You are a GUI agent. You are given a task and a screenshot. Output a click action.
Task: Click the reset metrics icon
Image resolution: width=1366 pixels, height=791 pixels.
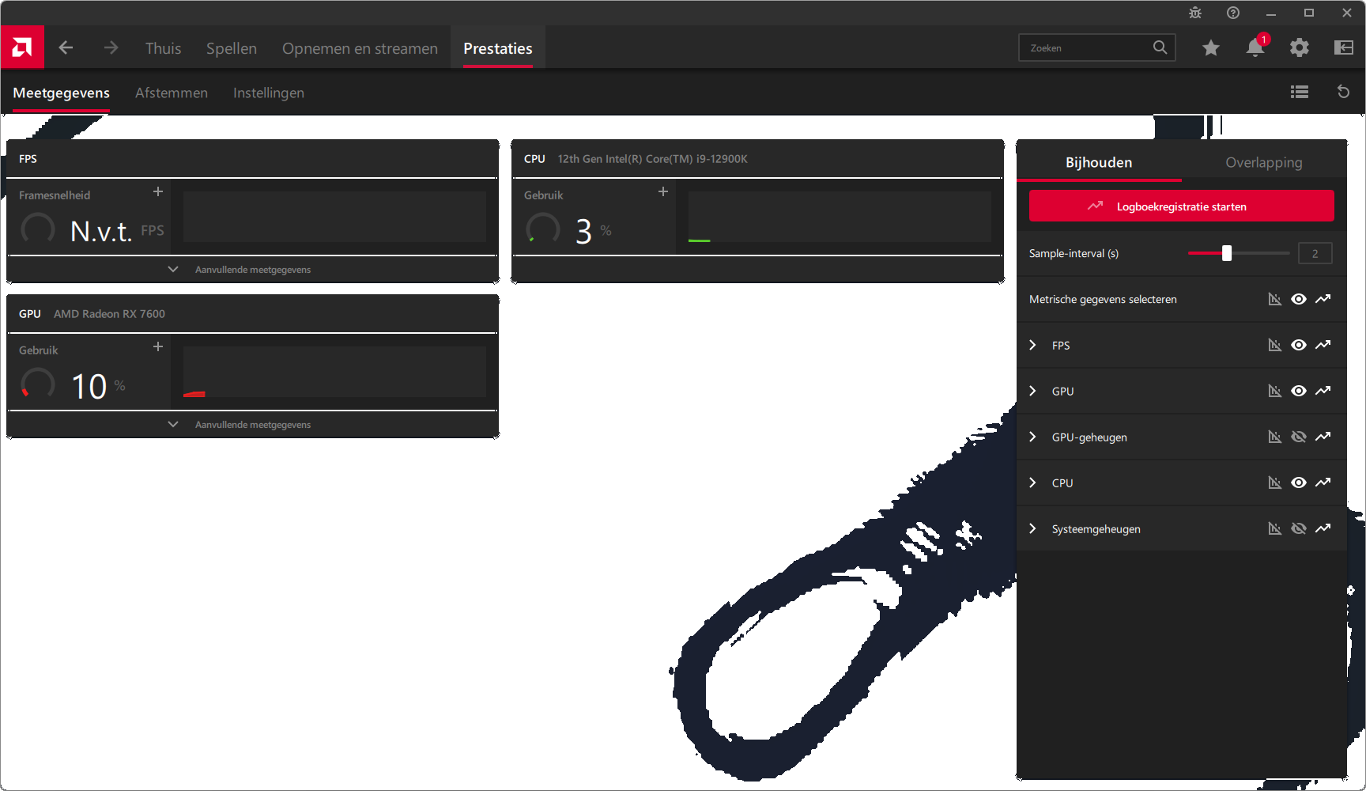(1343, 93)
